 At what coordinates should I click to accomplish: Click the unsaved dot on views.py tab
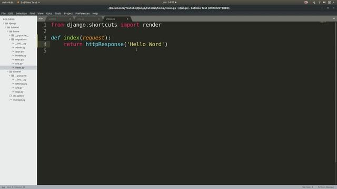(127, 19)
